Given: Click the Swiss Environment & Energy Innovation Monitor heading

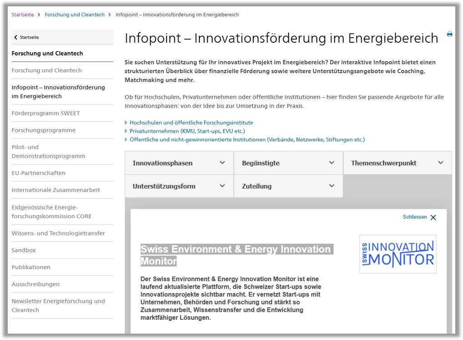Looking at the screenshot, I should pyautogui.click(x=236, y=255).
